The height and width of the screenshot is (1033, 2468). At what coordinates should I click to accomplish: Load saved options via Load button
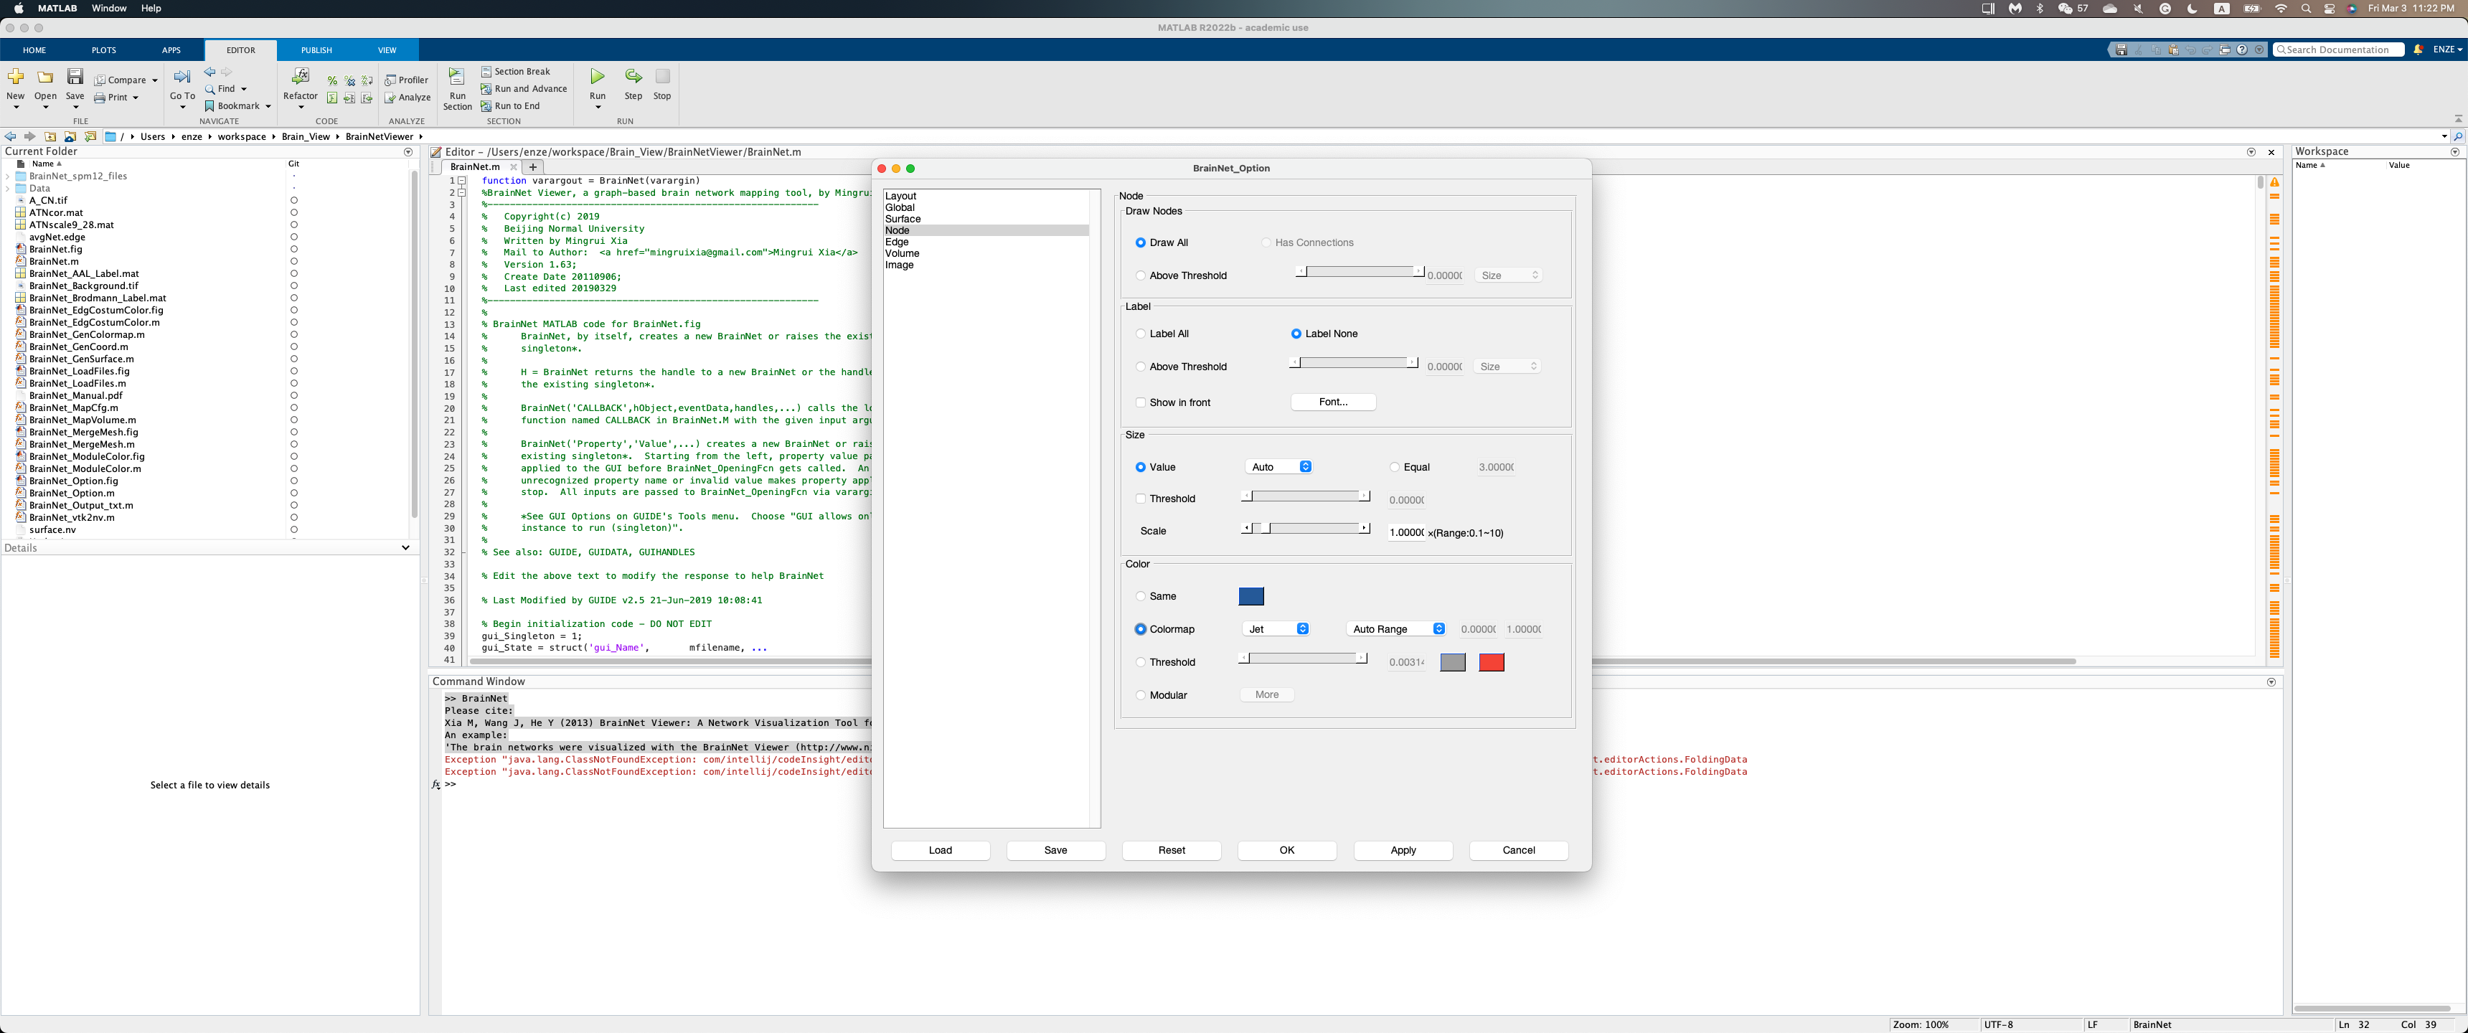click(x=940, y=850)
